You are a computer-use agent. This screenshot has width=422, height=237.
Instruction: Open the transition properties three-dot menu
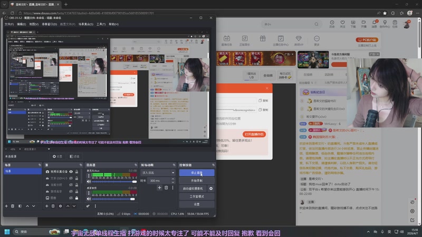[x=172, y=188]
